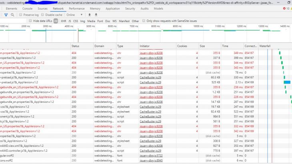Open jquery-dbg.js:8945 initiator link

[151, 160]
